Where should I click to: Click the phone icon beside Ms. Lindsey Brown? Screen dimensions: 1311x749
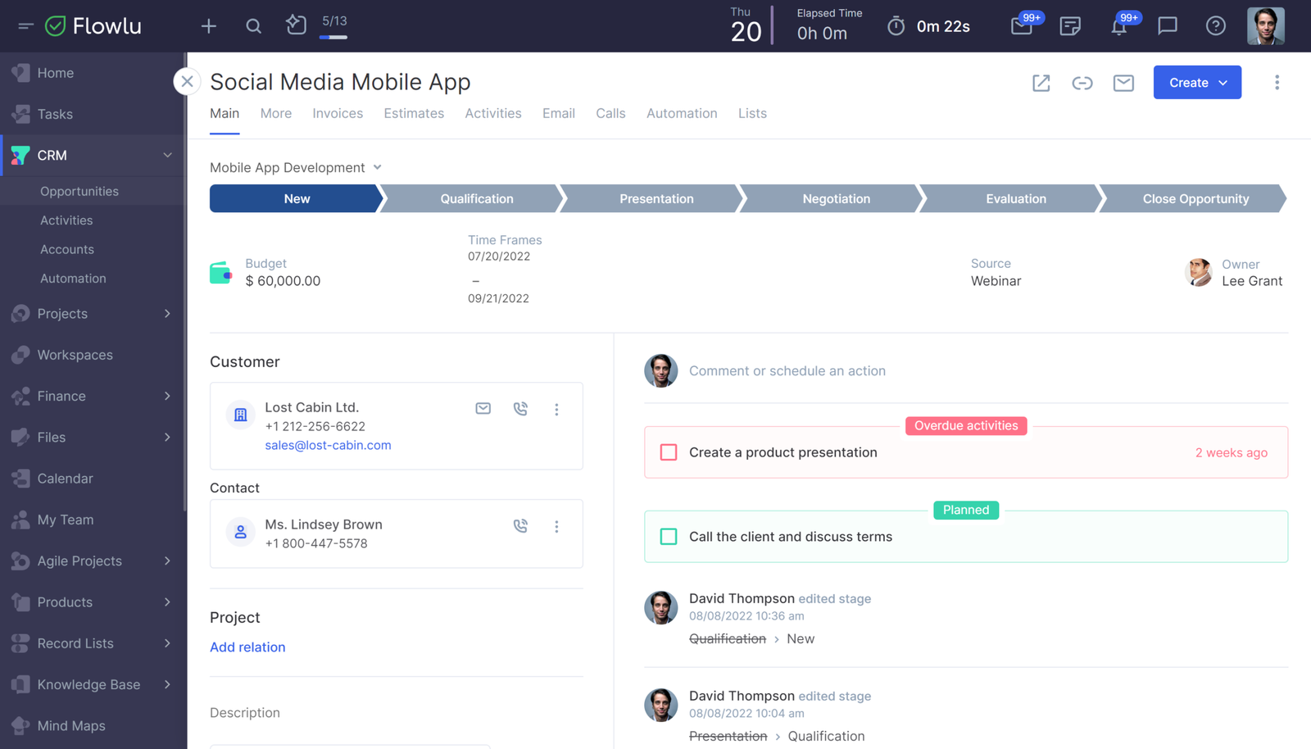click(520, 525)
